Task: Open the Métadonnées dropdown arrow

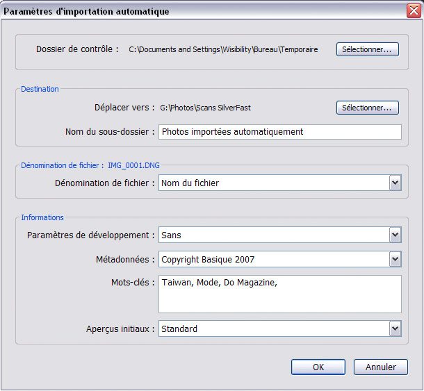Action: click(x=395, y=259)
